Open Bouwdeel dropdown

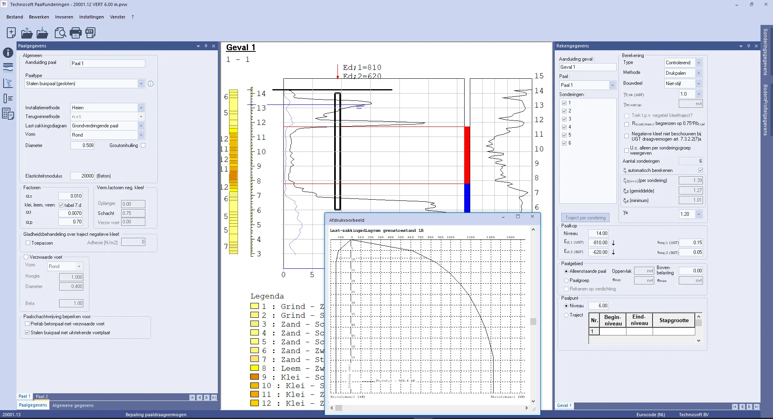pos(699,84)
